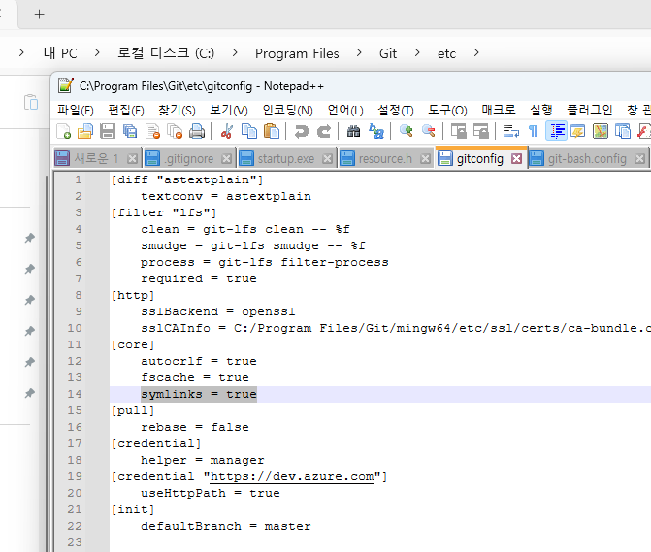
Task: Click the Save All icon
Action: coord(130,132)
